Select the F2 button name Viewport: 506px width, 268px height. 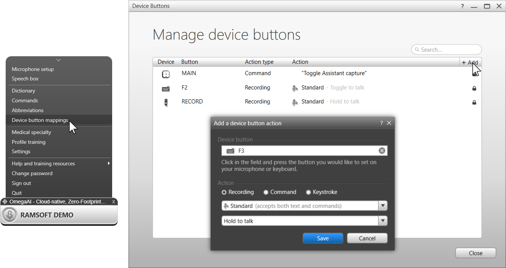click(185, 88)
